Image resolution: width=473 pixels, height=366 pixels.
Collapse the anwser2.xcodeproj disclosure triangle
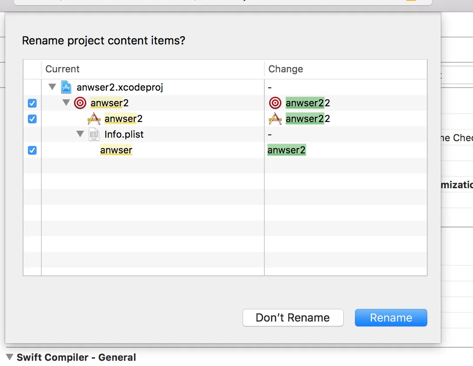52,87
